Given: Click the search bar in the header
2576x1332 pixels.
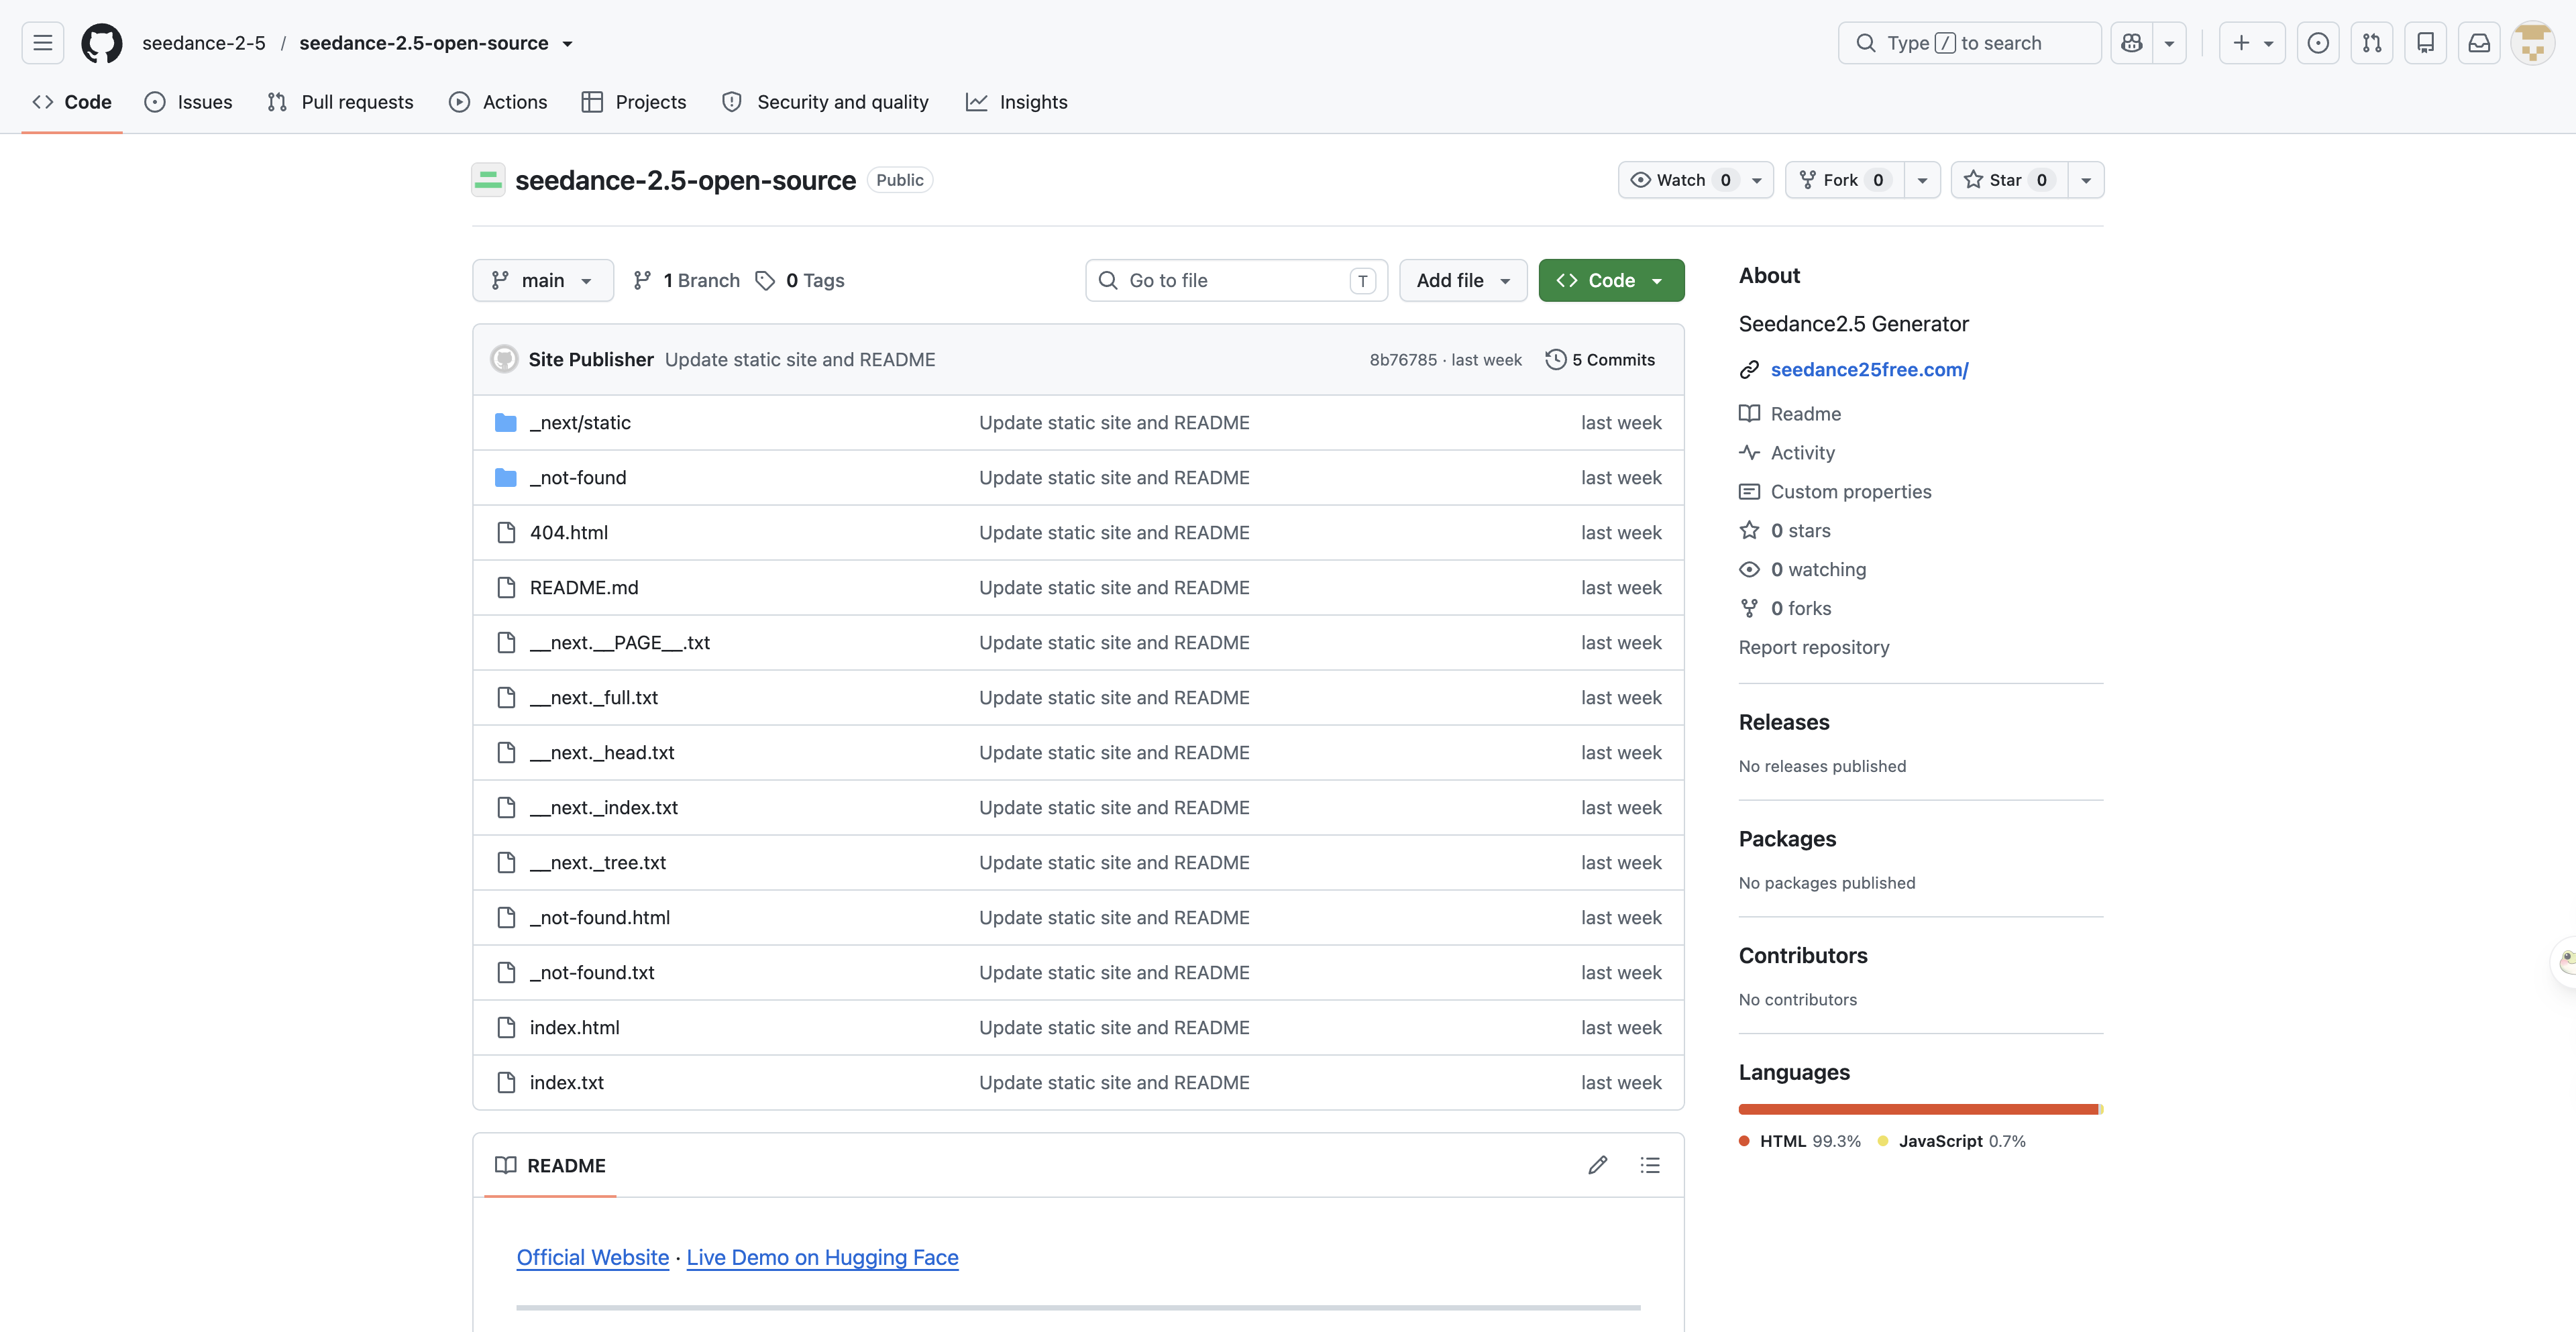Looking at the screenshot, I should point(1969,43).
